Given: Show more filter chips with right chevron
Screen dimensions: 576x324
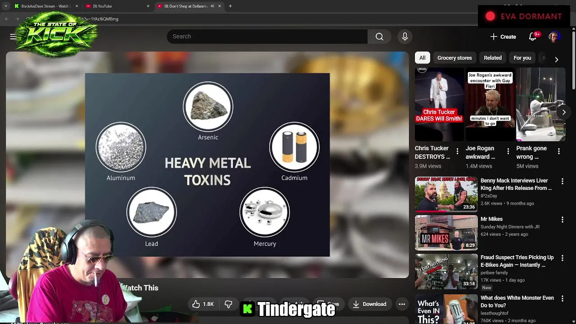Looking at the screenshot, I should pyautogui.click(x=557, y=59).
